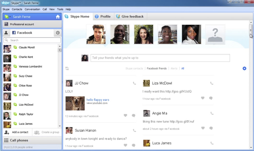
Task: Click the contact list scroll up arrow
Action: click(60, 46)
